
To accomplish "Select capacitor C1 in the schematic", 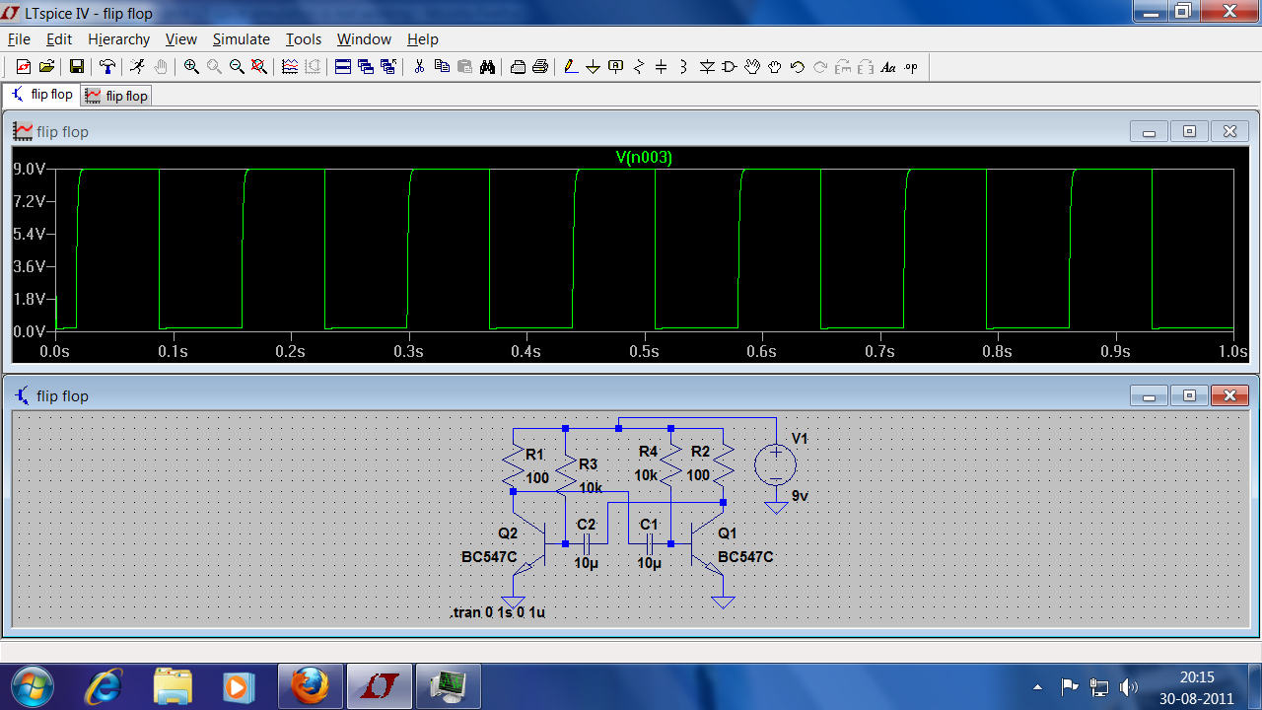I will (649, 542).
